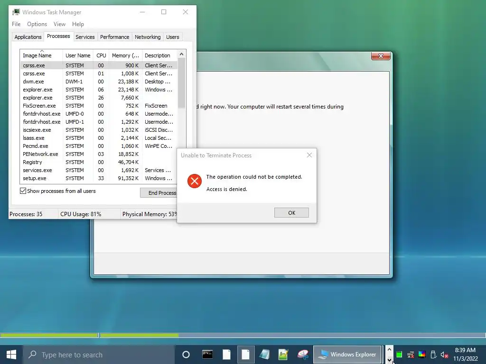Click the Windows Explorer taskbar button
Screen dimensions: 486x364
pos(347,355)
